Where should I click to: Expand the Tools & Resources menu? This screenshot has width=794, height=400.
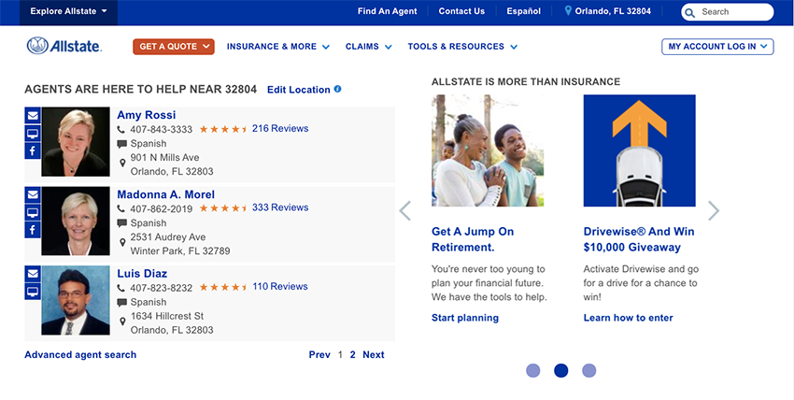462,47
